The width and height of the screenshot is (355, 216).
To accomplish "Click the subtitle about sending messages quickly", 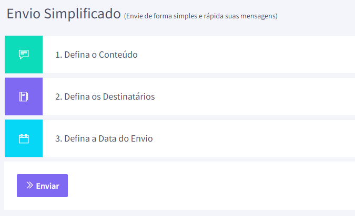I will point(200,16).
